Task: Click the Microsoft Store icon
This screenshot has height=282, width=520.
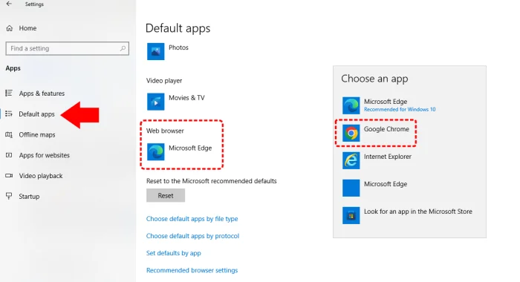Action: click(351, 215)
